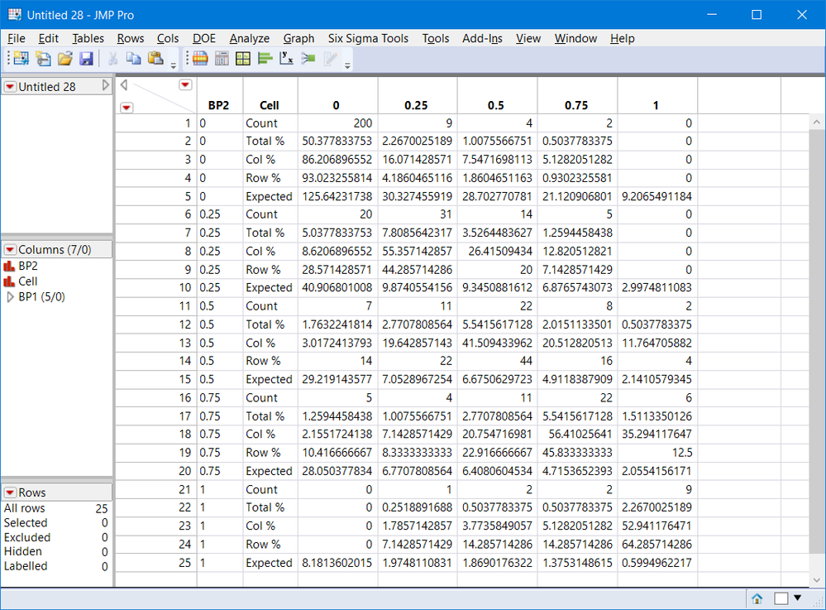Open the status bar dropdown arrow
The image size is (826, 610).
798,598
